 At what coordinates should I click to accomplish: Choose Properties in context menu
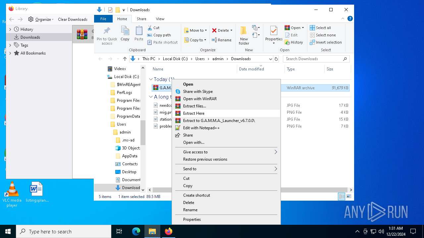pyautogui.click(x=226, y=219)
